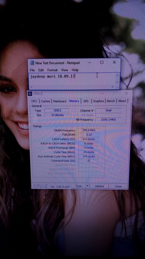145x259 pixels.
Task: Click the Notepad vertical scrollbar down arrow
Action: (117, 82)
